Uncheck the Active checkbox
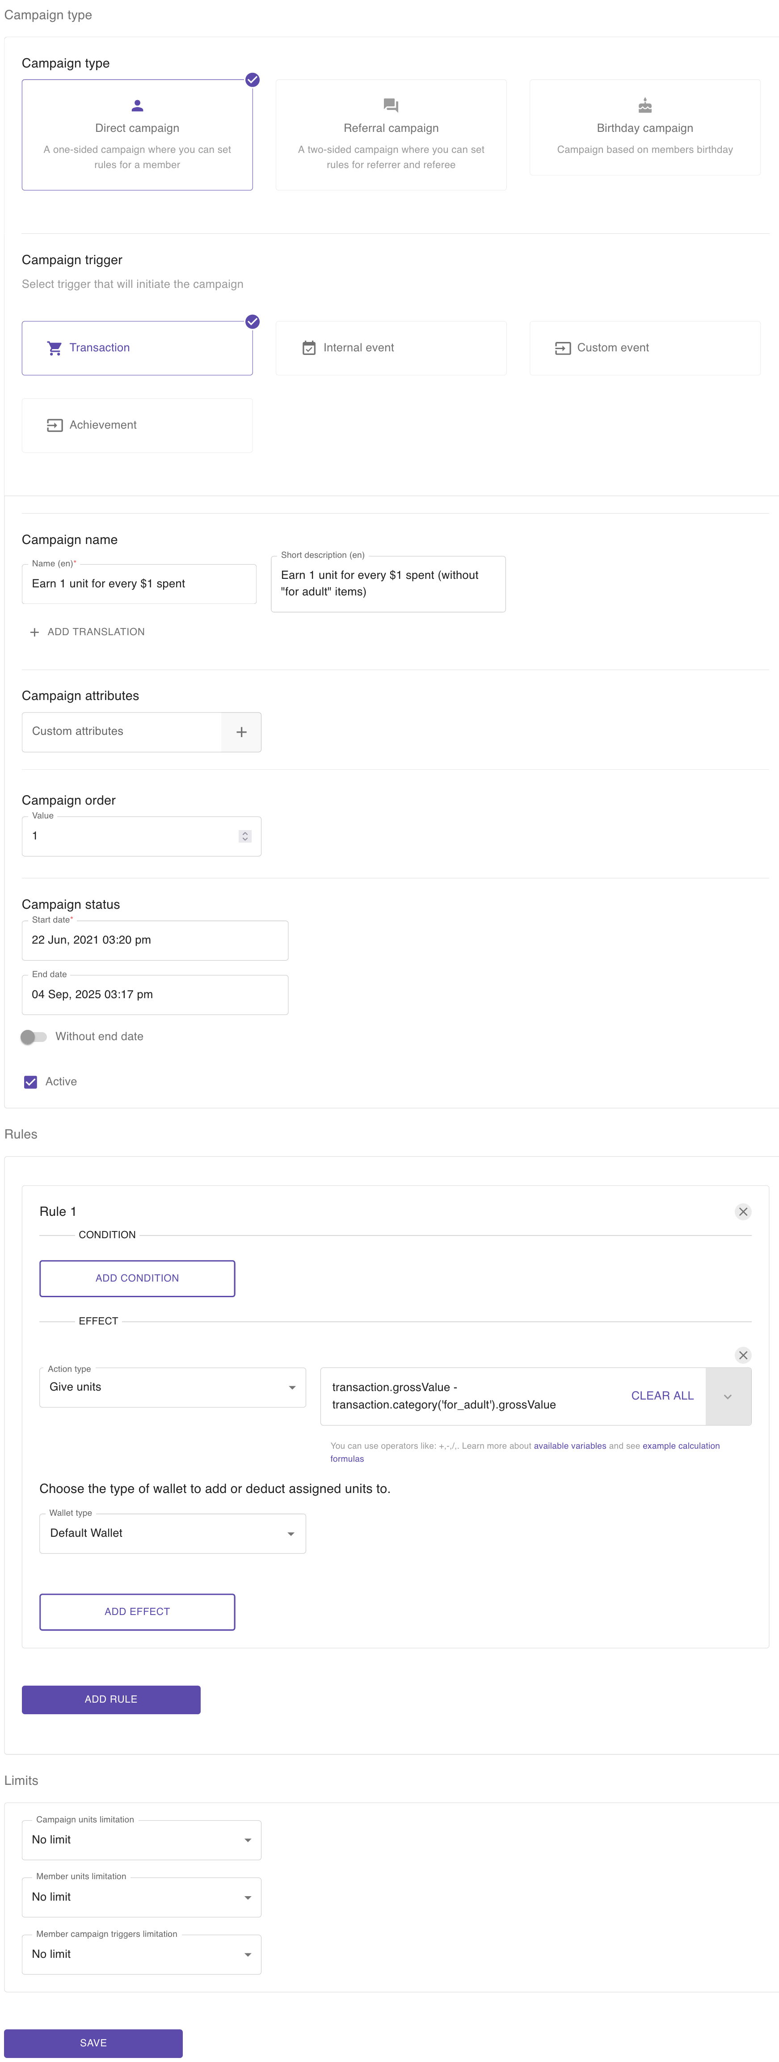 click(x=30, y=1082)
